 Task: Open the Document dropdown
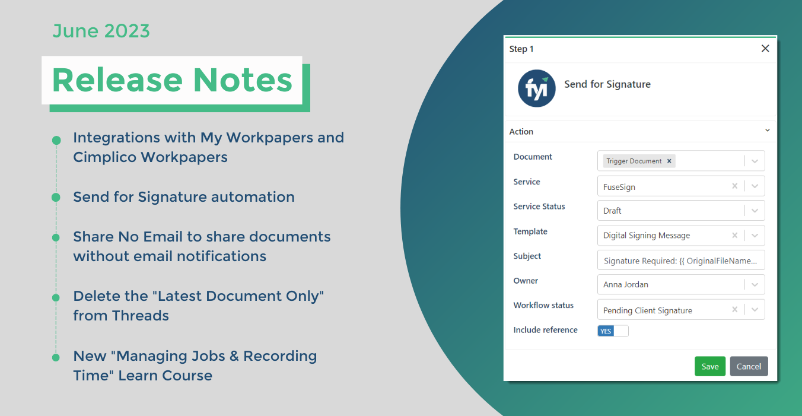tap(756, 160)
